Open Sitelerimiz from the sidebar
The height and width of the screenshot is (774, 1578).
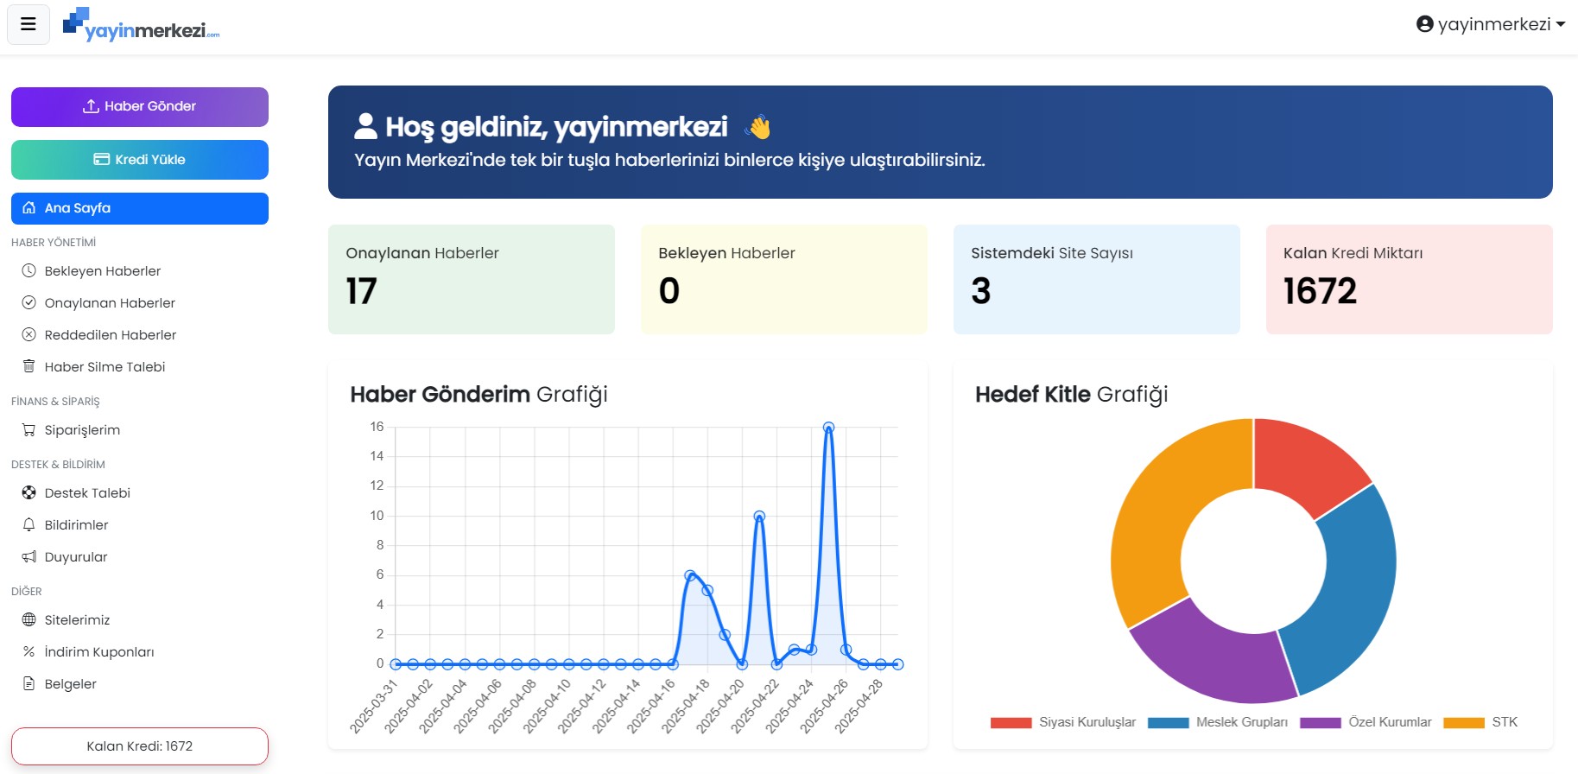tap(77, 619)
